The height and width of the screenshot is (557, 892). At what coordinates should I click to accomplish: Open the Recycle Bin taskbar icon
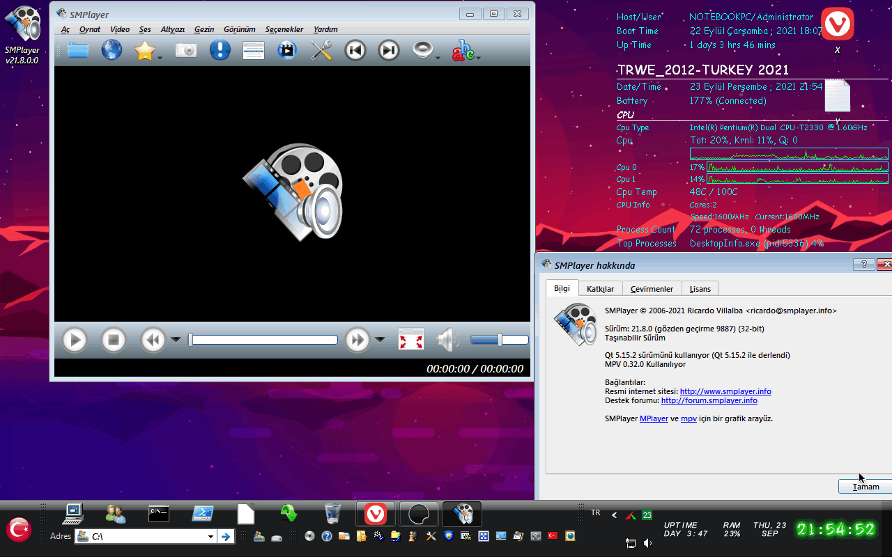pyautogui.click(x=333, y=514)
